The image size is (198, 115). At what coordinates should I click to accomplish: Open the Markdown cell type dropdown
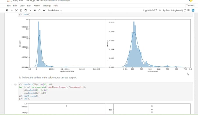55,11
